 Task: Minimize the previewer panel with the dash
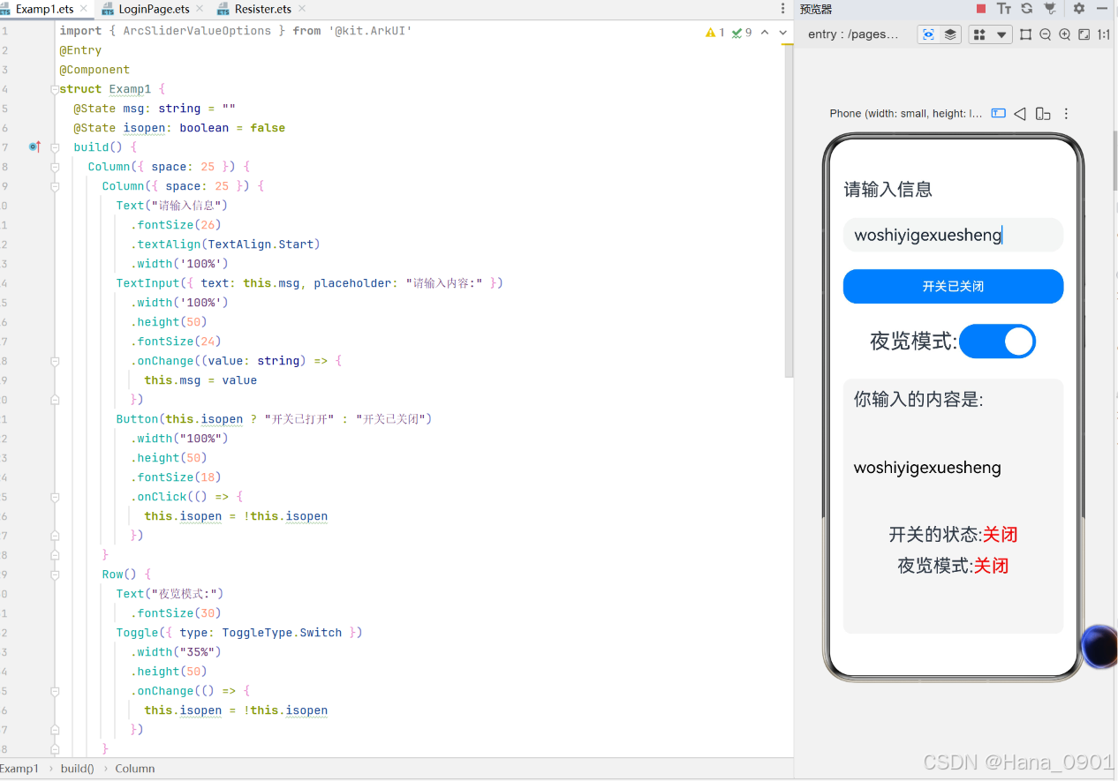(x=1102, y=9)
